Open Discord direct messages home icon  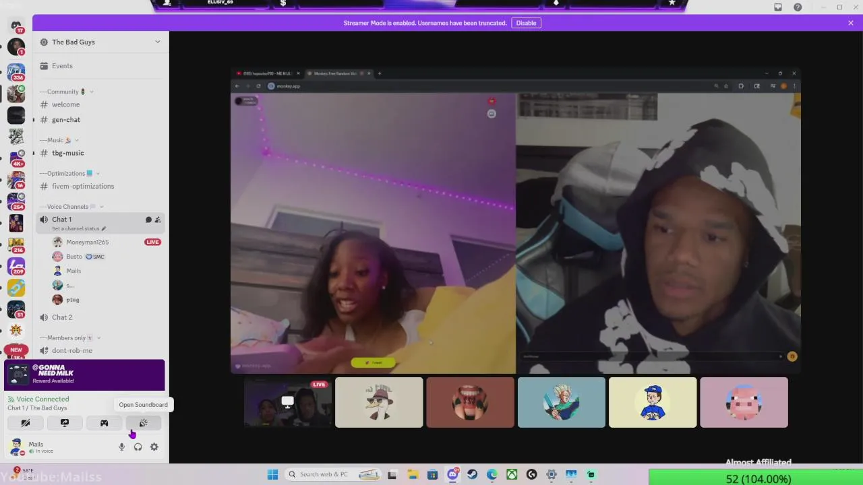point(16,26)
